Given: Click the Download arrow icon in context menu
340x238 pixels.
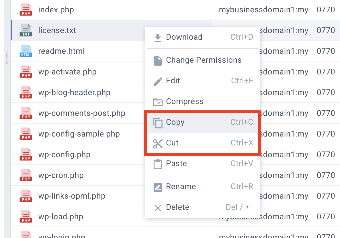Looking at the screenshot, I should (x=158, y=37).
